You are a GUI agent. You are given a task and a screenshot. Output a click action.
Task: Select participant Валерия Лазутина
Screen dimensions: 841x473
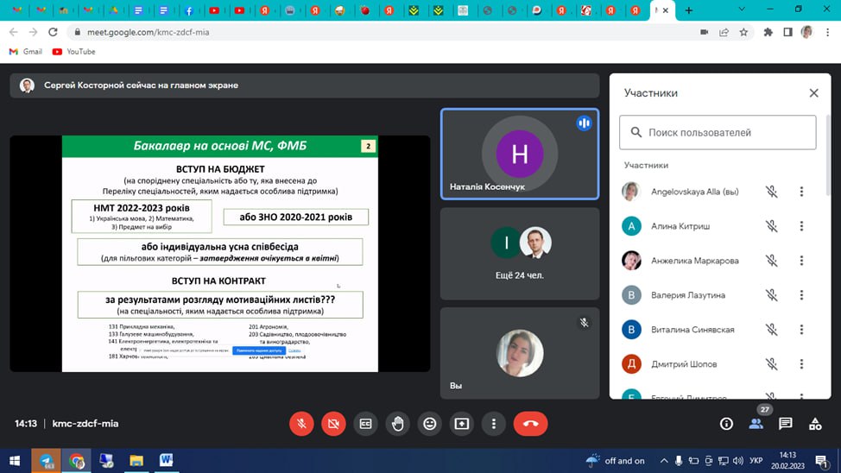688,295
